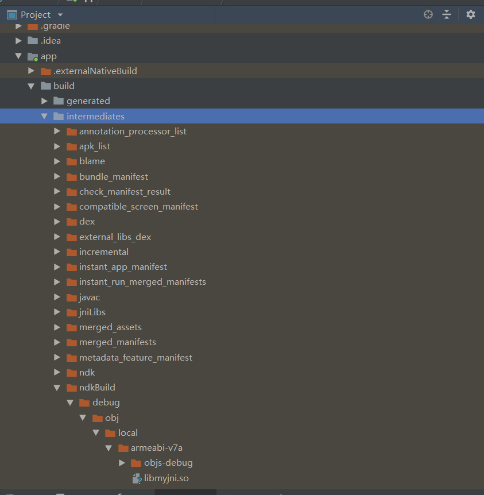Viewport: 484px width, 495px height.
Task: Click the build folder icon
Action: [46, 86]
